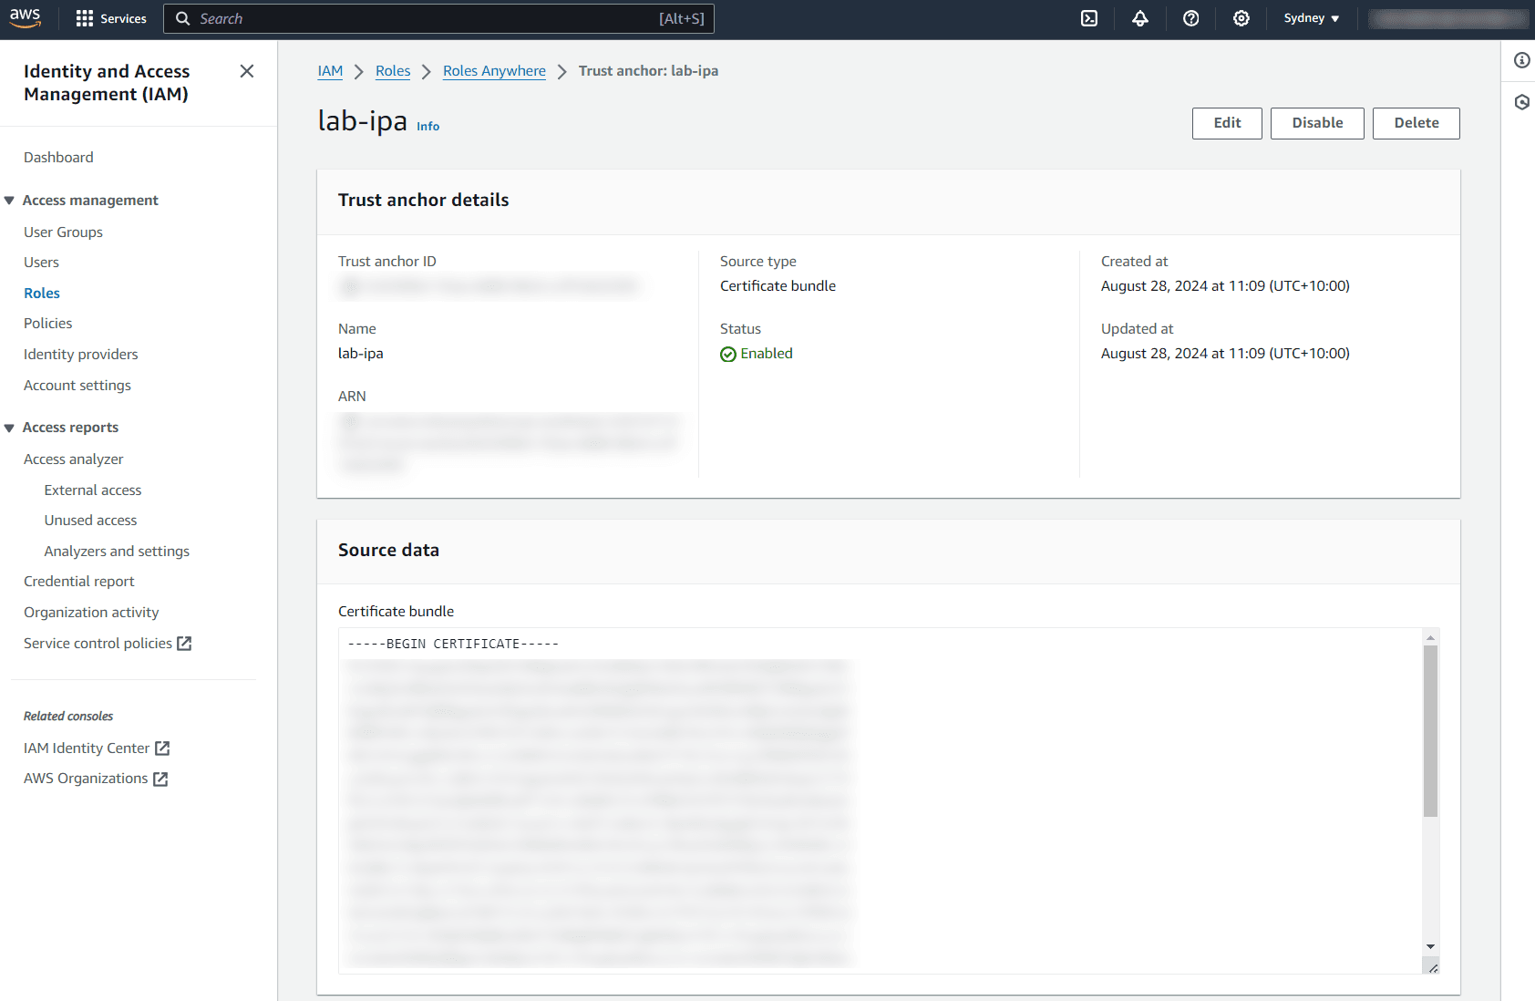The width and height of the screenshot is (1535, 1001).
Task: Click the Delete button
Action: [1417, 123]
